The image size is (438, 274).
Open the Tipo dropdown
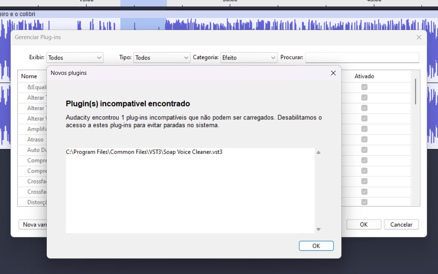[162, 58]
